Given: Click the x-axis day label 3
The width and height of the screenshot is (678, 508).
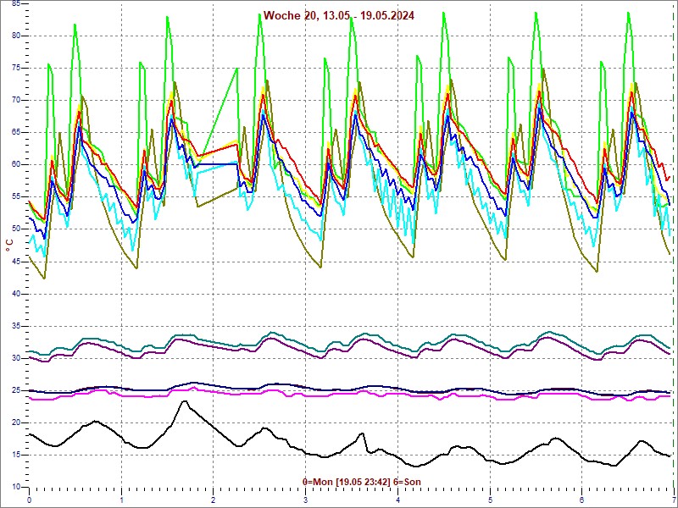Looking at the screenshot, I should point(306,500).
